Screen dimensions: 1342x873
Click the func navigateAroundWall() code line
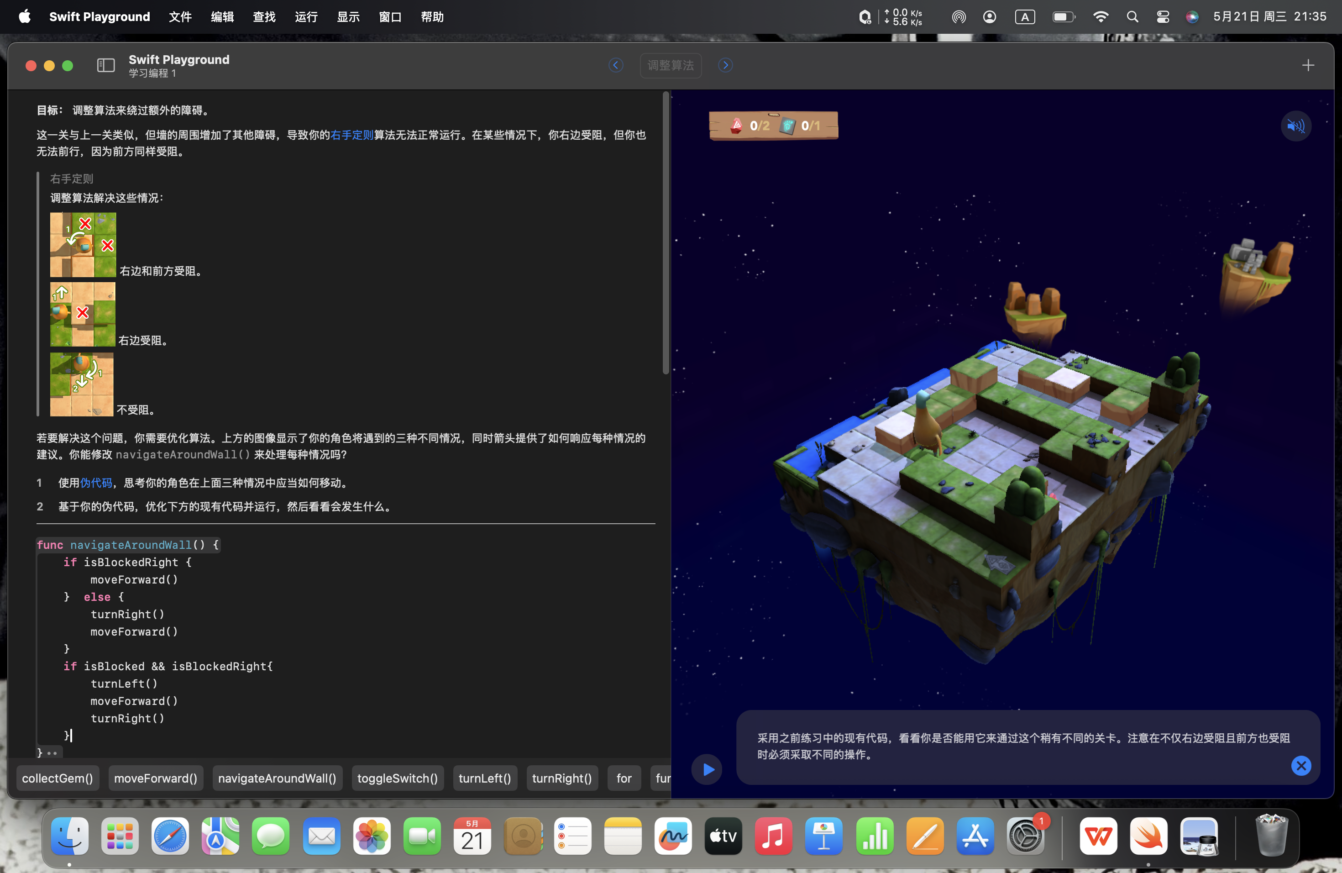click(x=127, y=545)
